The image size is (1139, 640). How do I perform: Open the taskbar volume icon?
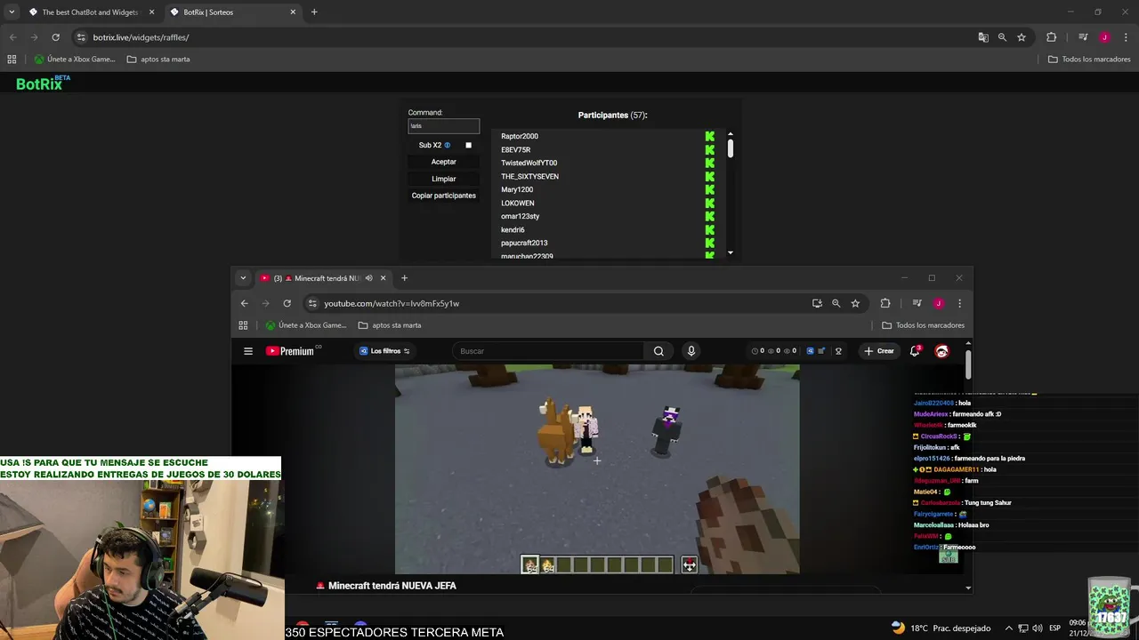tap(1038, 628)
